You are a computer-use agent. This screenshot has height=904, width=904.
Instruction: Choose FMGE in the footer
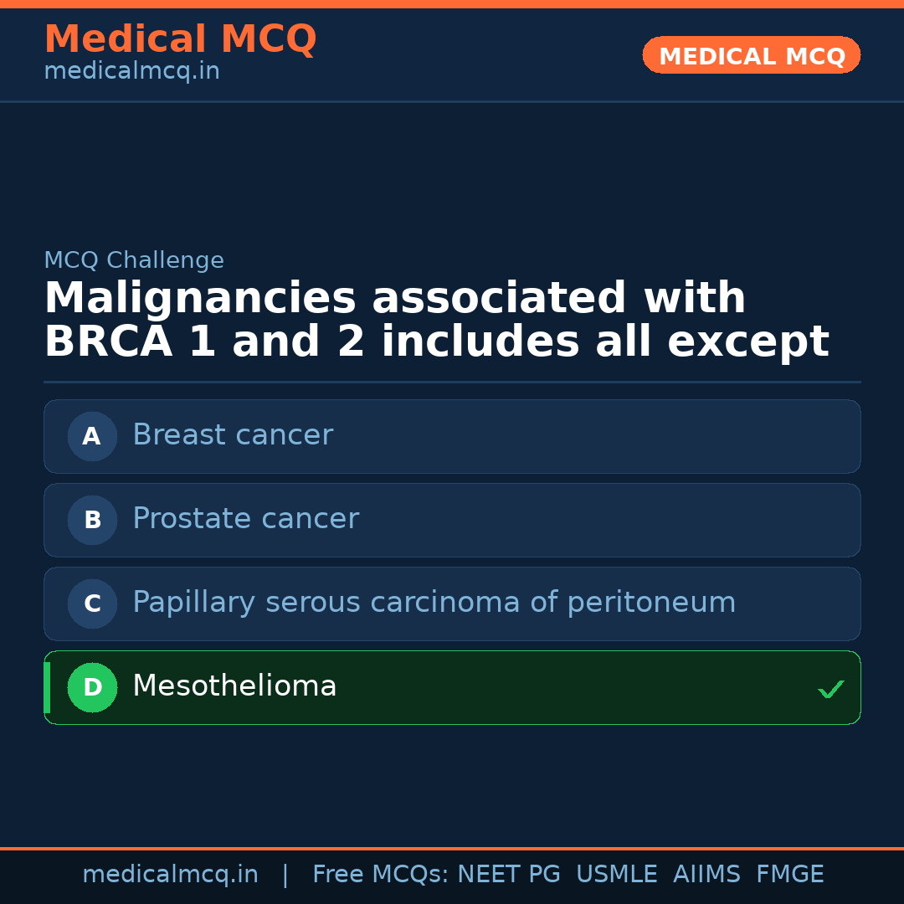click(x=789, y=875)
